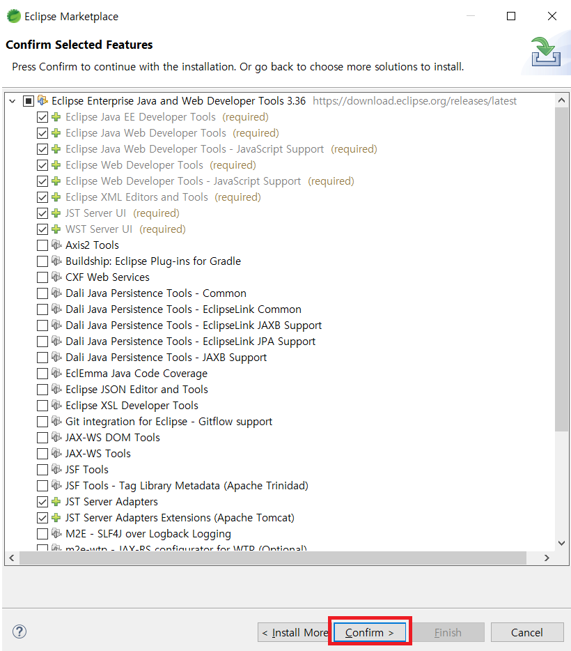Cancel the marketplace installation
Screen dimensions: 571x651
[x=526, y=632]
